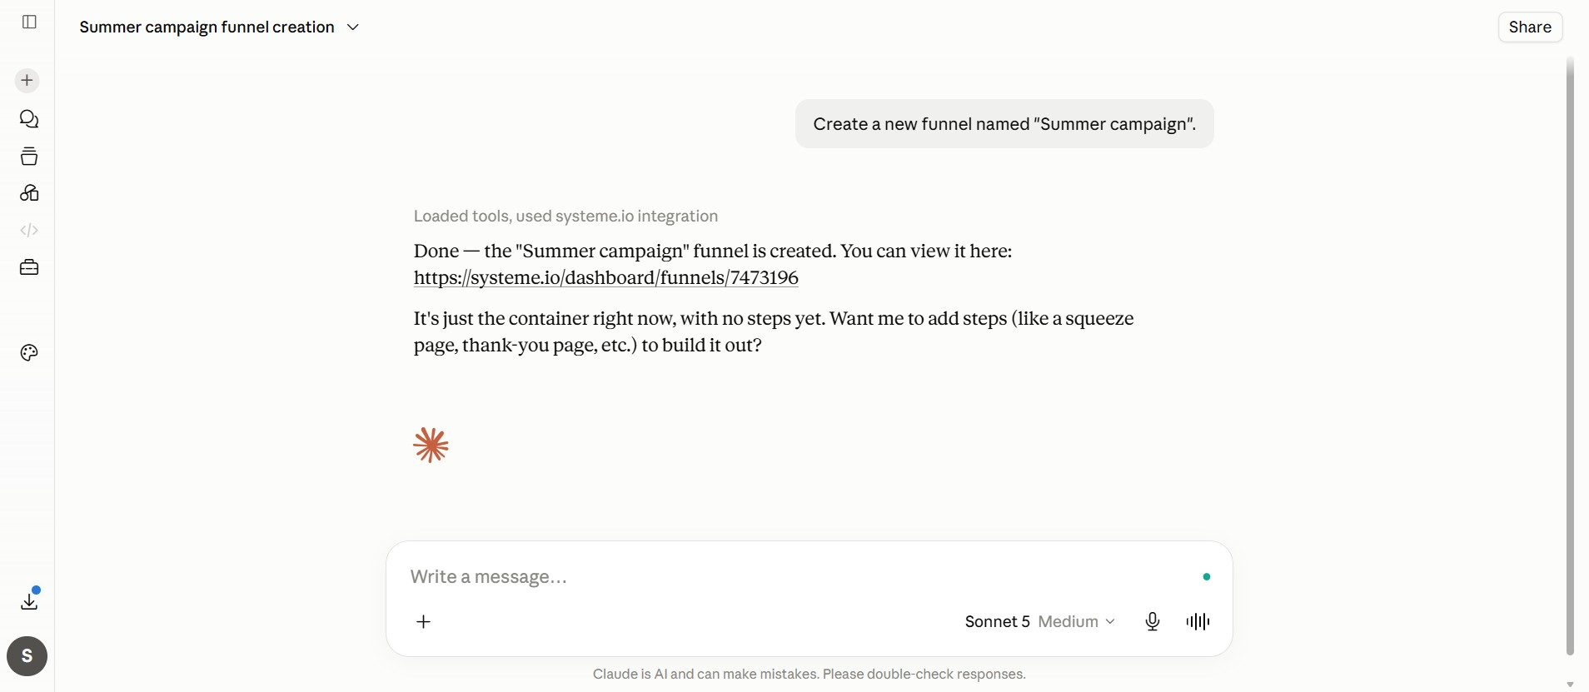Start voice mode with waveform icon
The image size is (1589, 692).
1198,621
